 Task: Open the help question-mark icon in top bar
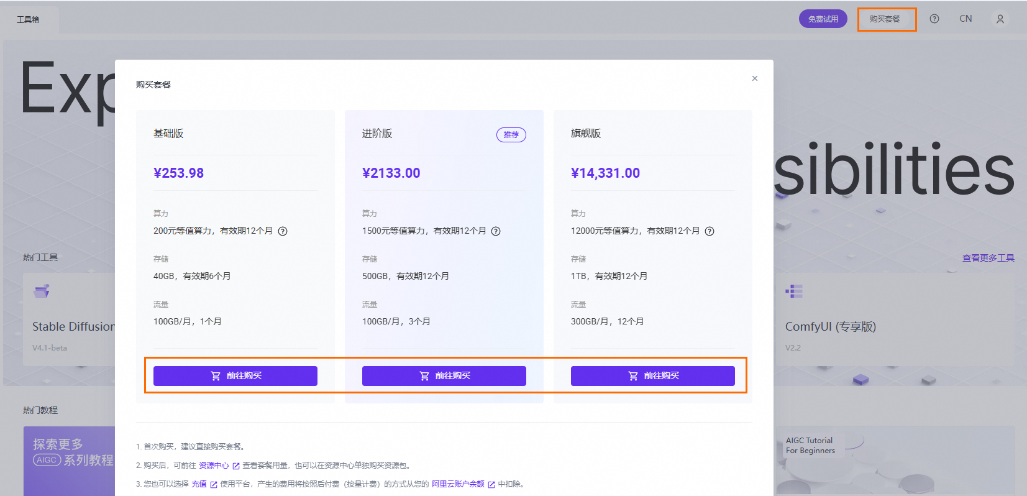click(x=934, y=19)
